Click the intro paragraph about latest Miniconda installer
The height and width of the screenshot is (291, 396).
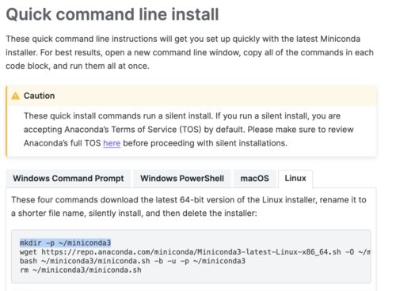189,52
